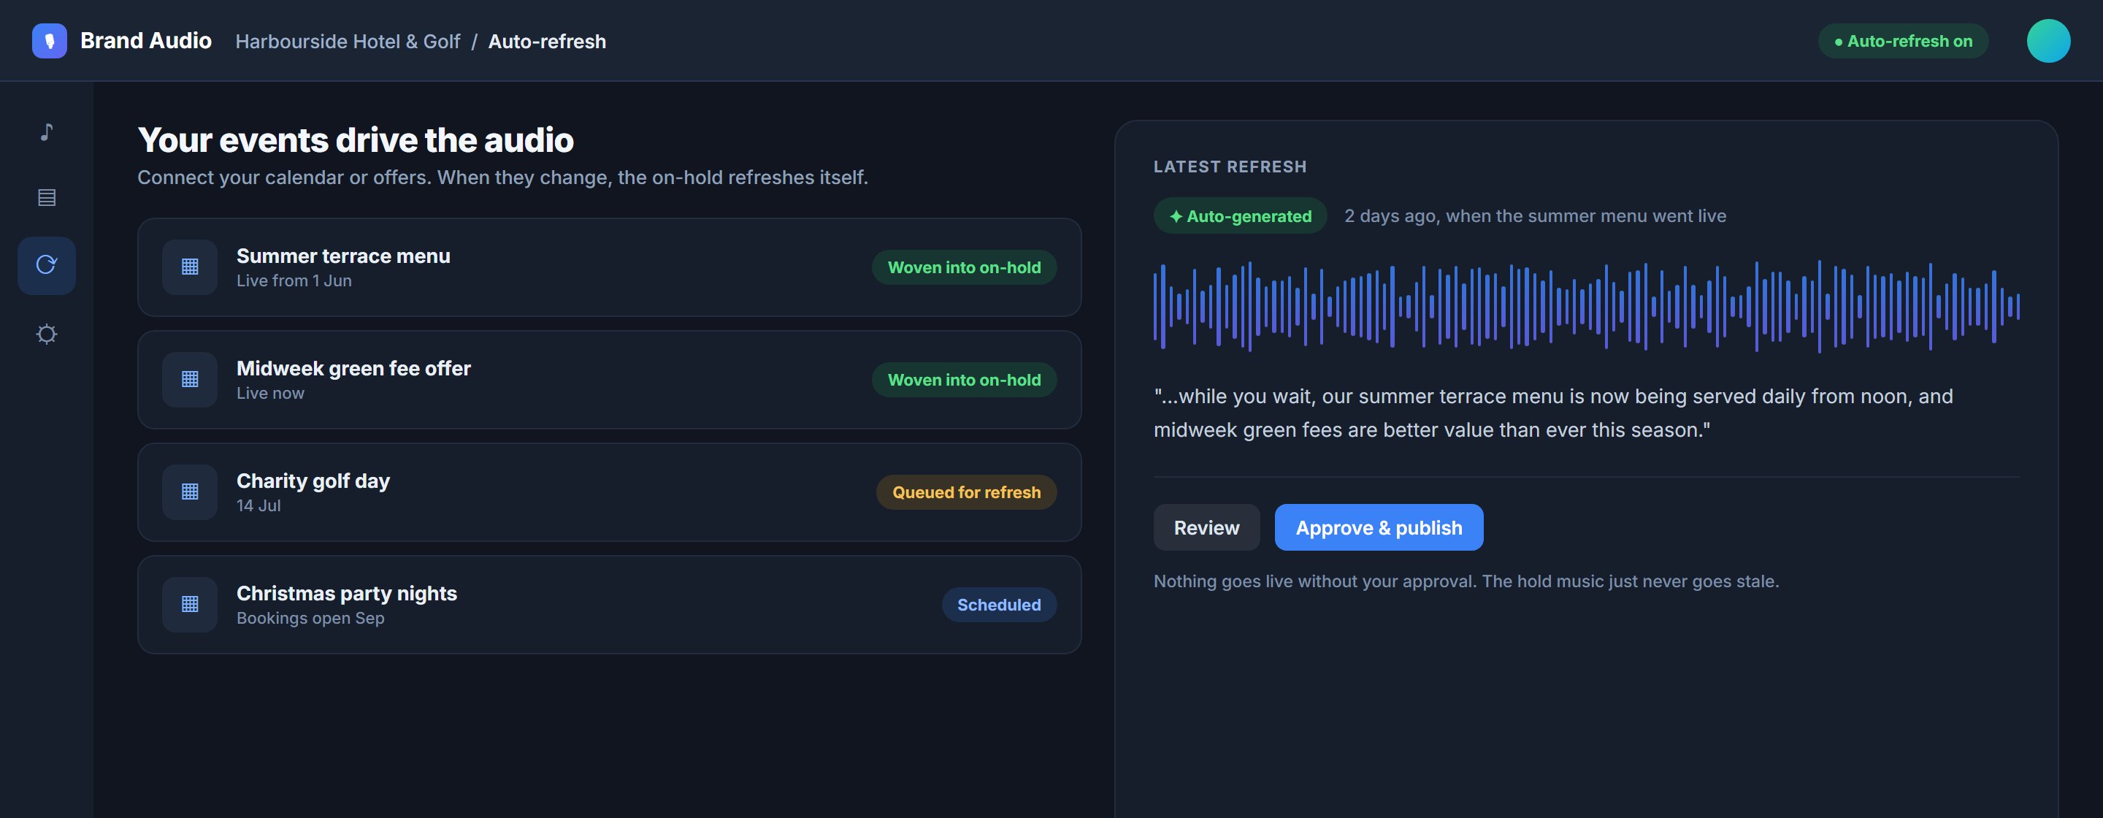Open the Summer terrace menu event row
The image size is (2103, 818).
click(x=609, y=267)
